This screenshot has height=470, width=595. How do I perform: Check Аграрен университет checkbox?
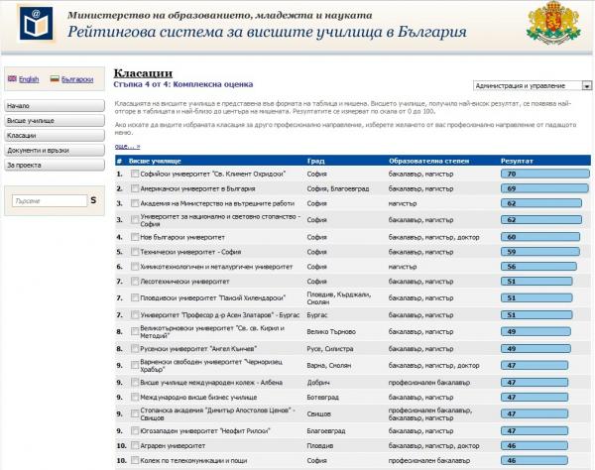click(135, 446)
